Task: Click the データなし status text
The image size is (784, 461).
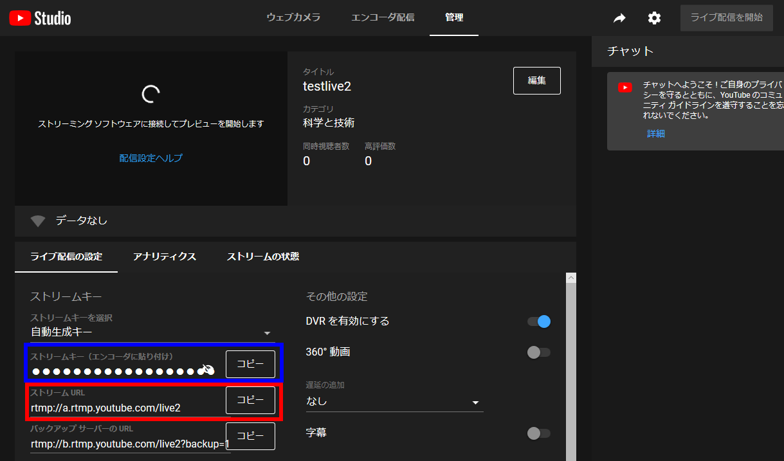Action: coord(82,221)
